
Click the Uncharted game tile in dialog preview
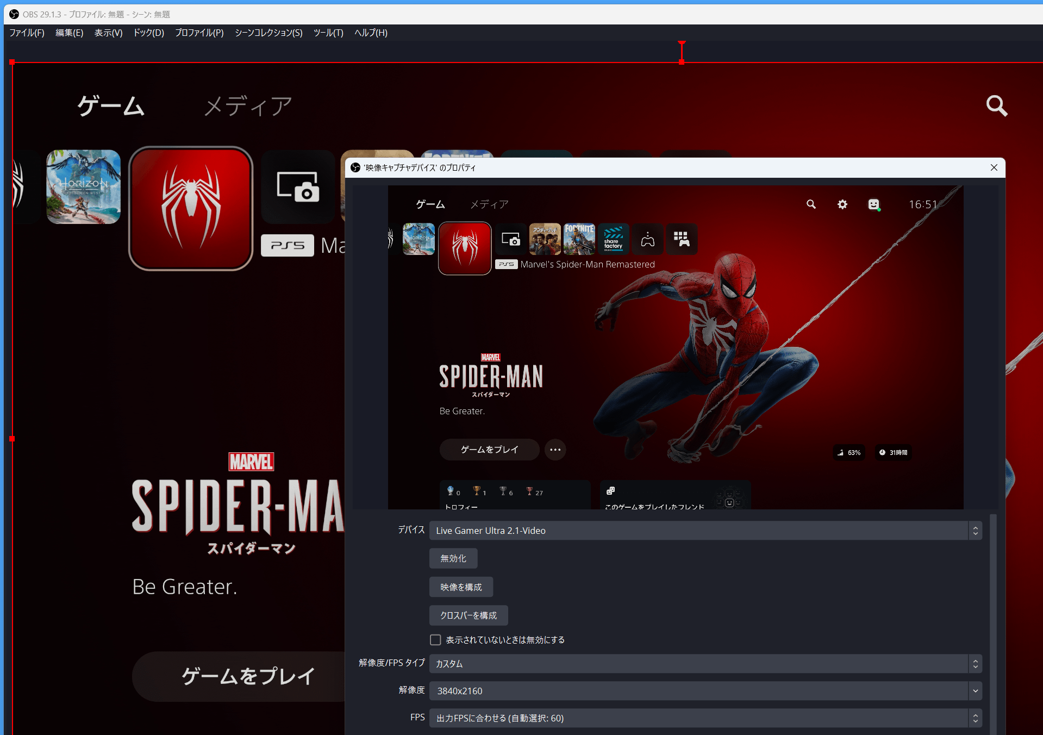tap(545, 239)
